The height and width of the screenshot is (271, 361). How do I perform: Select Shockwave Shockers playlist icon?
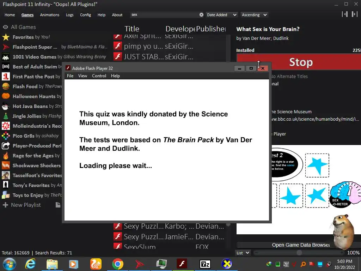6,165
